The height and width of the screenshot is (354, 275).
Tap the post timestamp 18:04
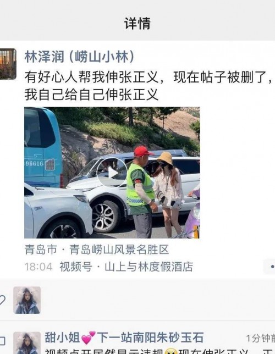[x=38, y=267]
